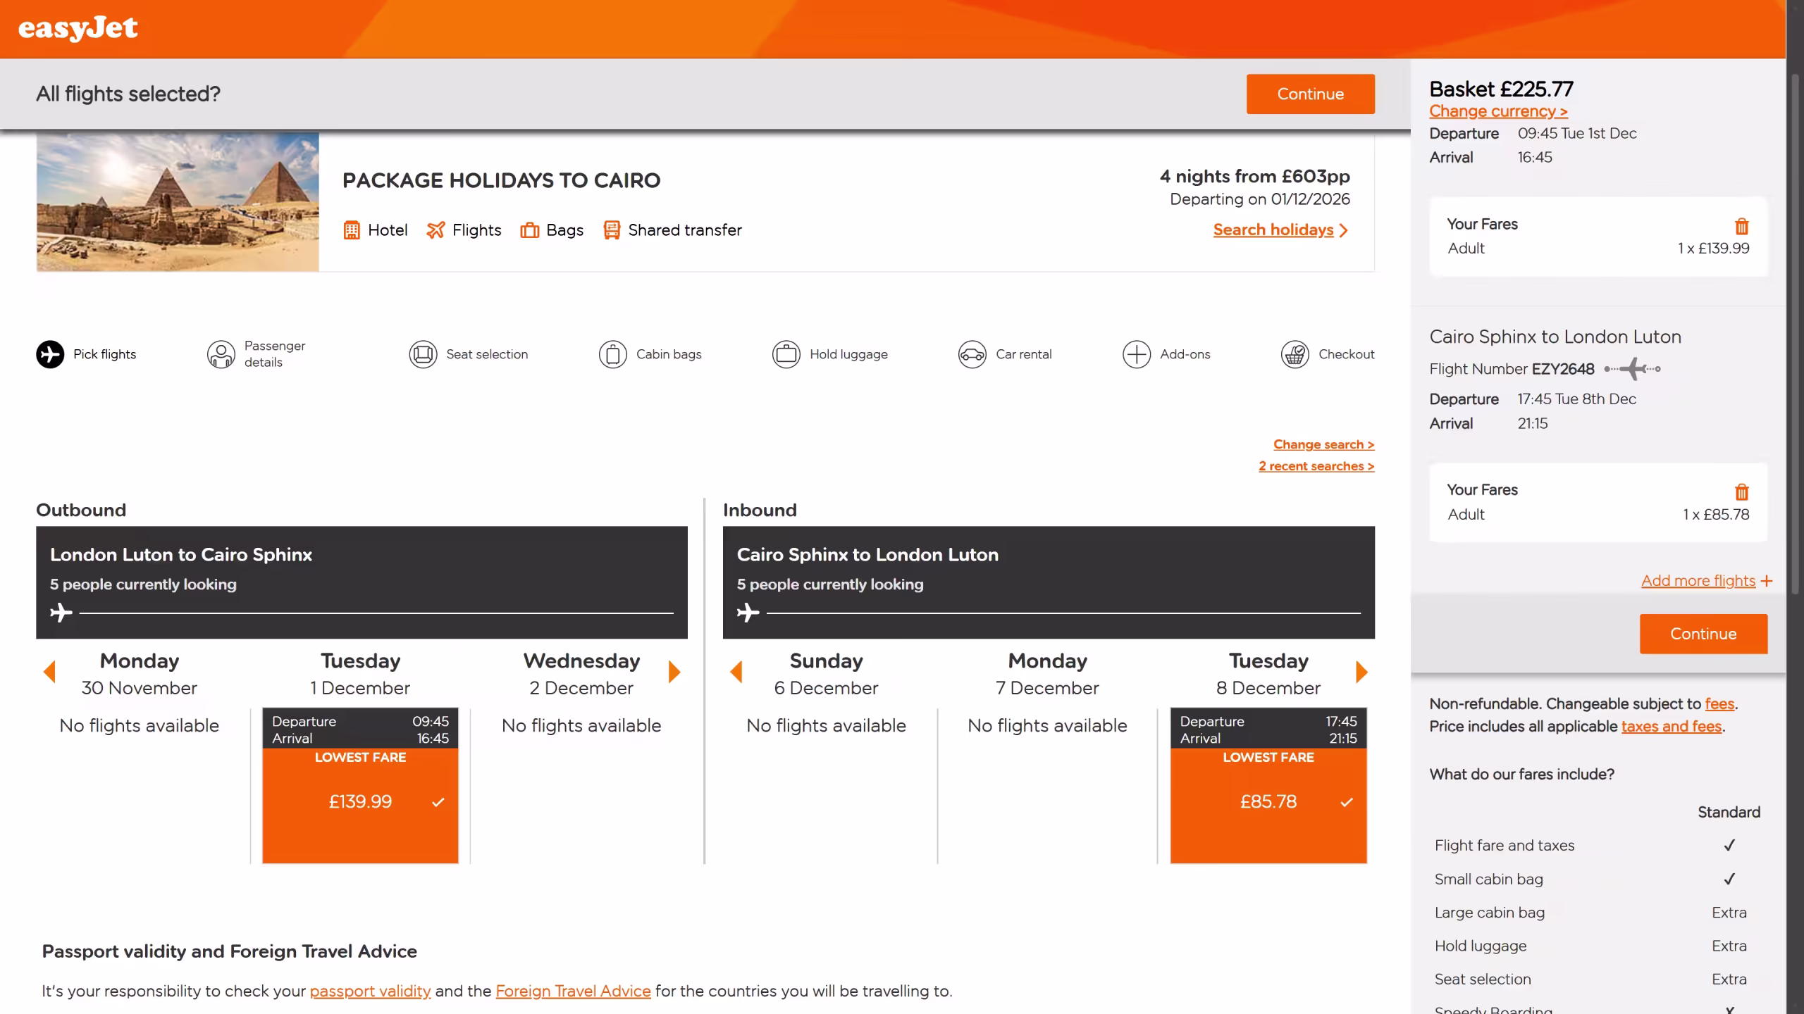Screen dimensions: 1804x1014
Task: Click the Pick flights plane step icon
Action: click(50, 354)
